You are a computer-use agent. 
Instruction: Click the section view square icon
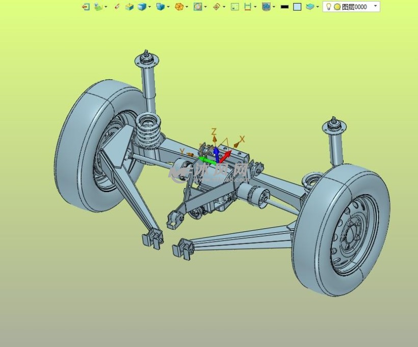[x=198, y=7]
